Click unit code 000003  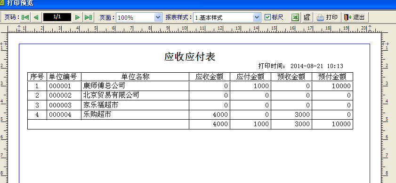pos(60,105)
